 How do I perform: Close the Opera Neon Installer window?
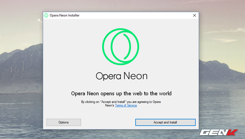(x=194, y=15)
